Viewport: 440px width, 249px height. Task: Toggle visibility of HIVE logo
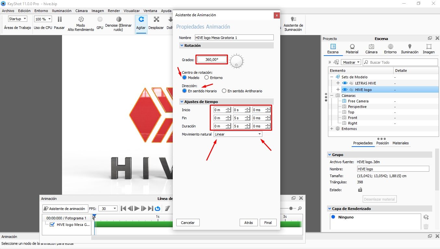[x=345, y=90]
